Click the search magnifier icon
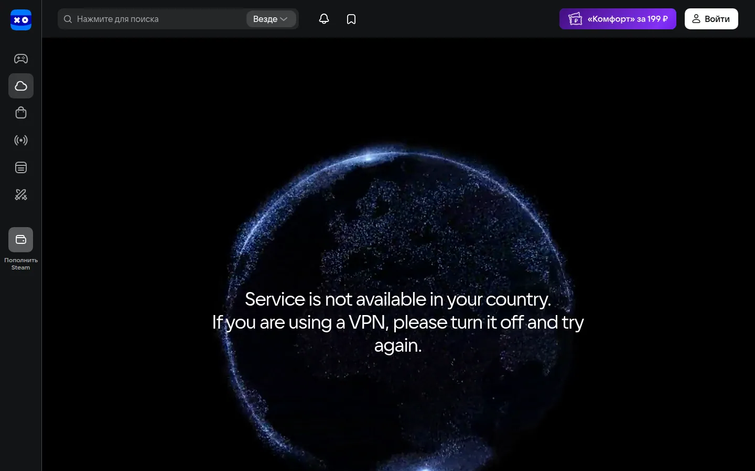The image size is (755, 471). [x=68, y=19]
